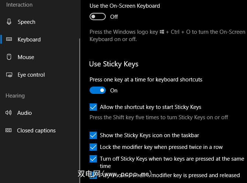Open the Speech settings page

(27, 22)
